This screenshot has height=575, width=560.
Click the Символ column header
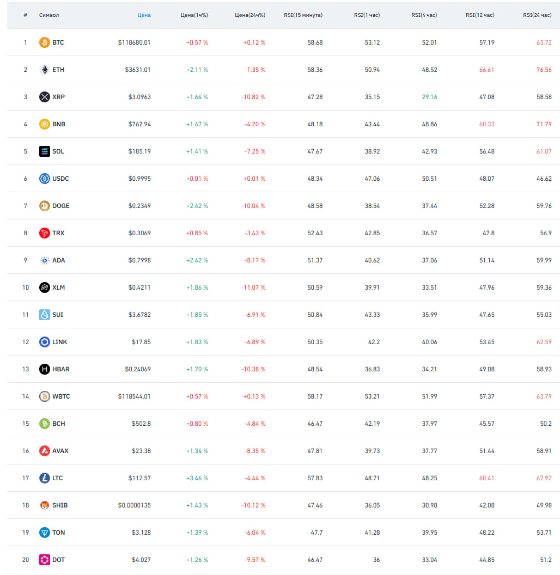(49, 15)
